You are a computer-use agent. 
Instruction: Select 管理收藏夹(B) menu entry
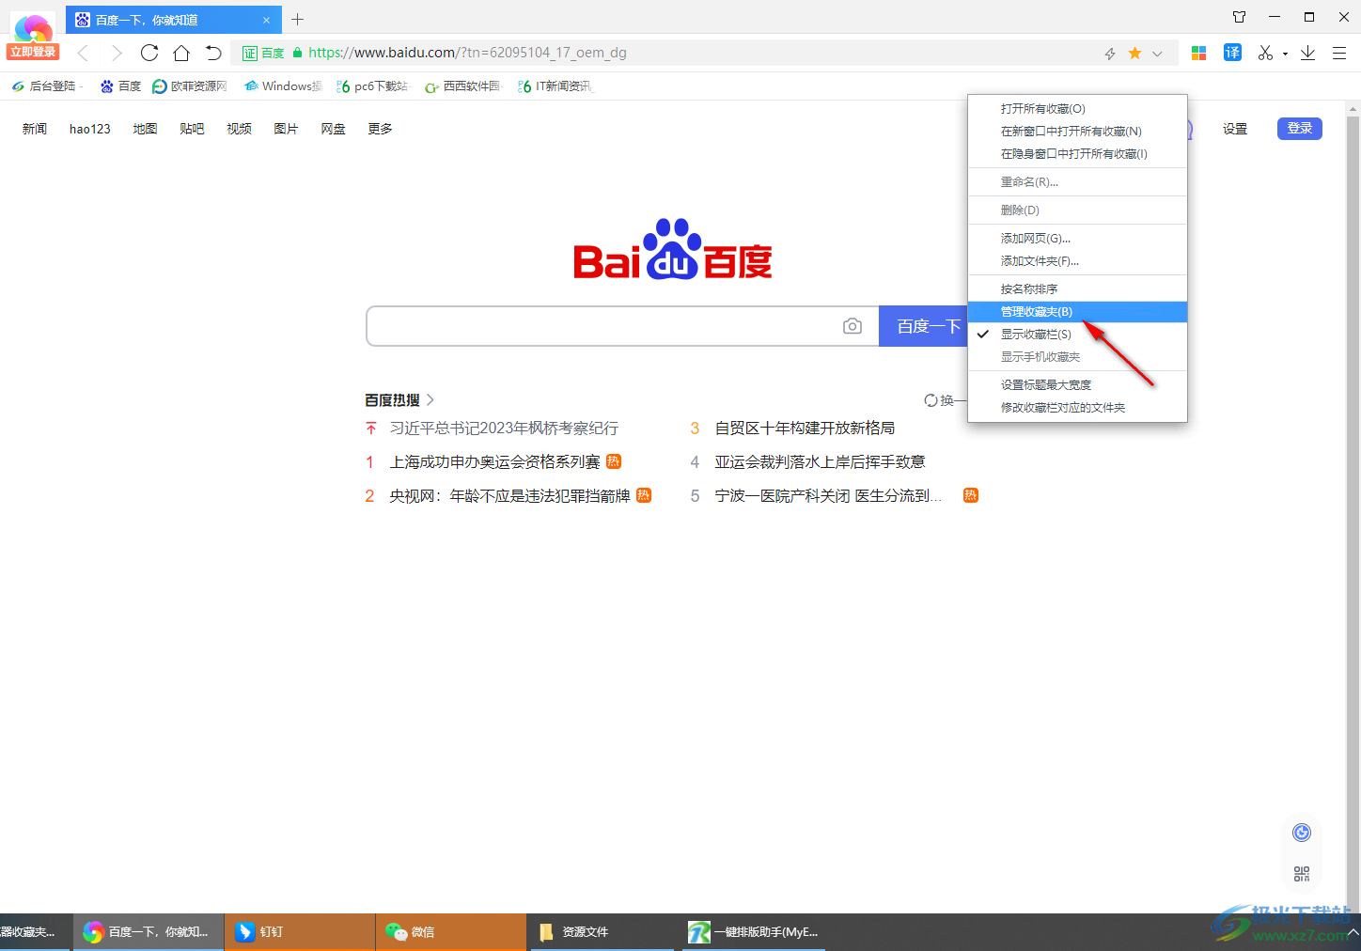point(1077,312)
